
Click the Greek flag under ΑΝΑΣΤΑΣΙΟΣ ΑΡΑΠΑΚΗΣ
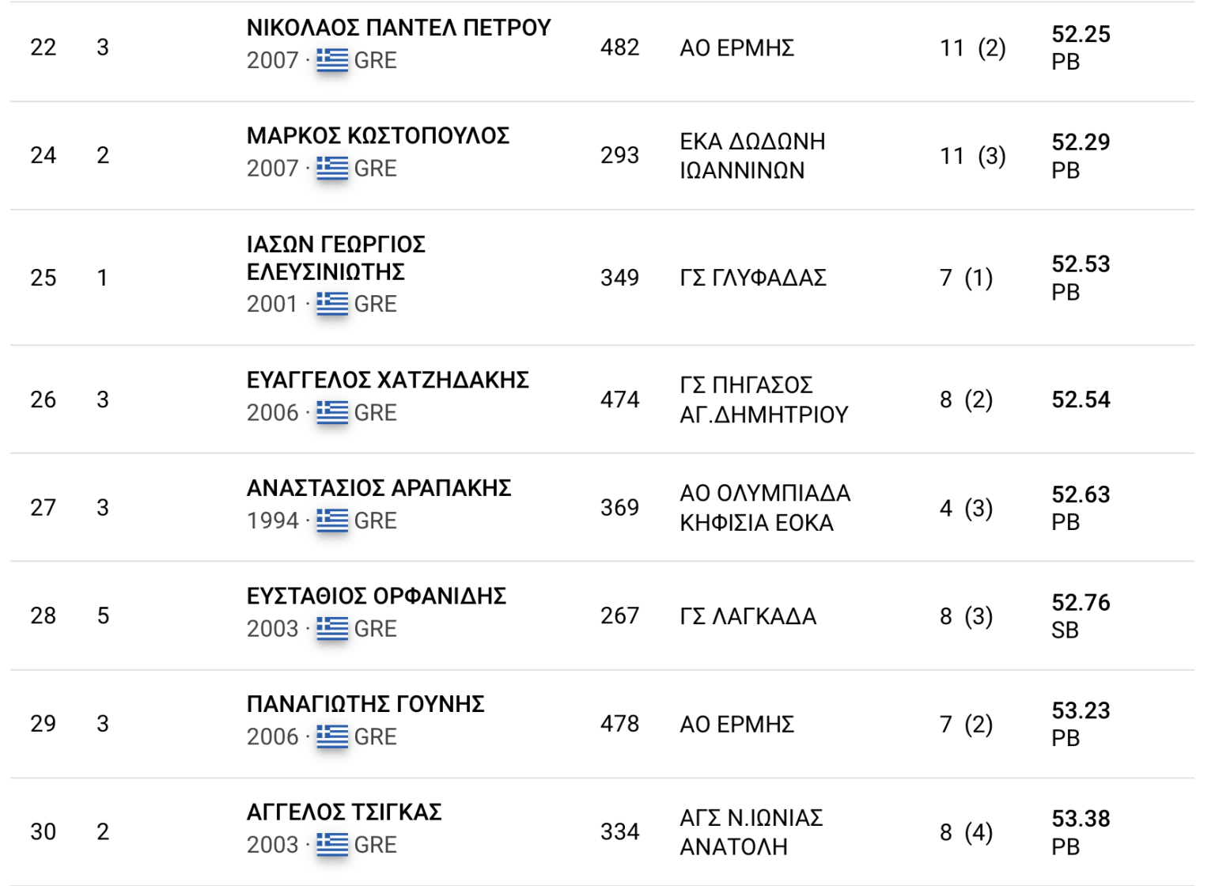(332, 521)
